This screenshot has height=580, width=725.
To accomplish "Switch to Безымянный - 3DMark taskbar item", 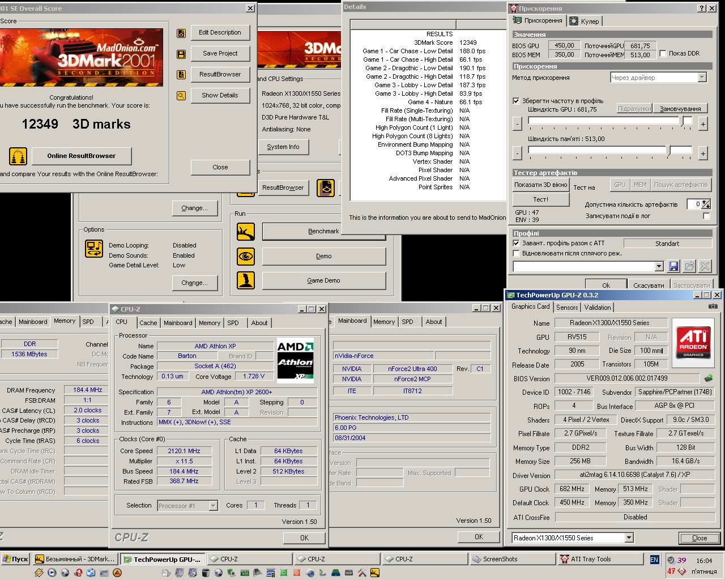I will click(75, 559).
